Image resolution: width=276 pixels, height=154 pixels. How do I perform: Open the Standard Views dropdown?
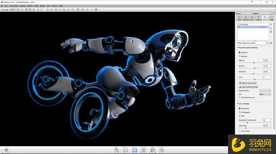pos(265,91)
